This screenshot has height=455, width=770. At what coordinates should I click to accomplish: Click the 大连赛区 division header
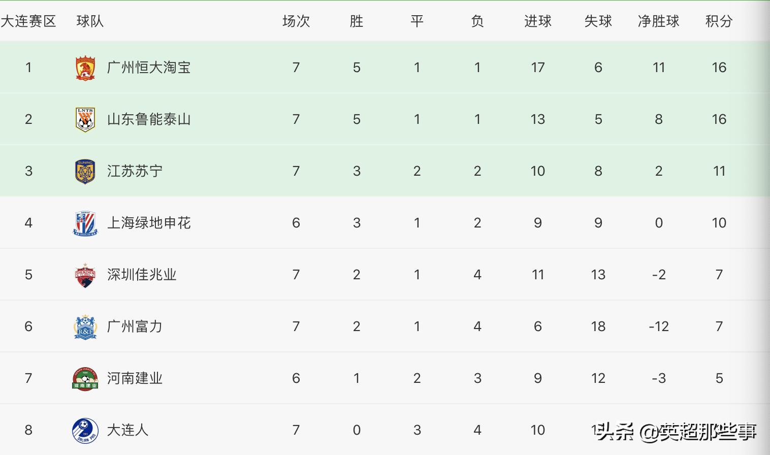[x=28, y=21]
